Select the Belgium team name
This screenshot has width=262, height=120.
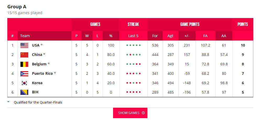pos(39,64)
